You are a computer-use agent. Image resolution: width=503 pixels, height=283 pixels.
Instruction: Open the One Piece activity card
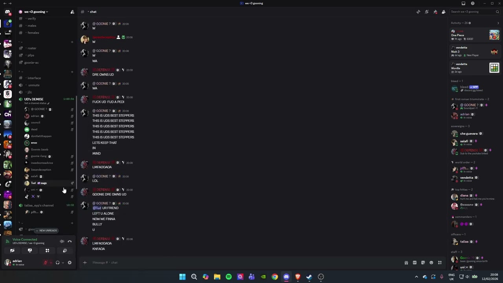475,35
